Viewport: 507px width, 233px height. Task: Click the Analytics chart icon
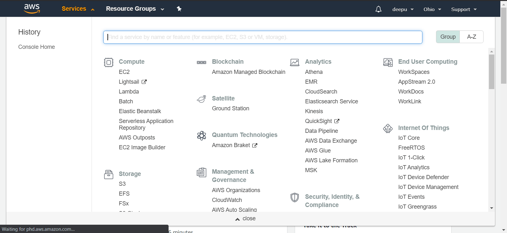295,62
